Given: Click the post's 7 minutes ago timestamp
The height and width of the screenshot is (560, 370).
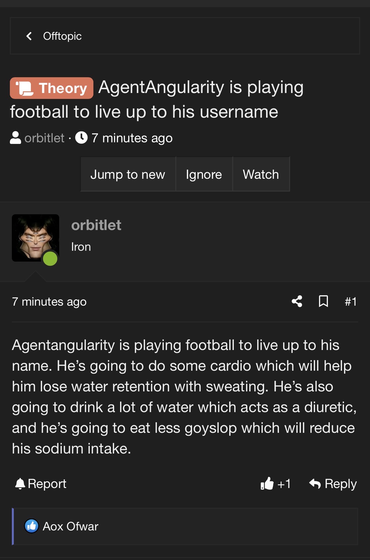Looking at the screenshot, I should click(x=49, y=302).
